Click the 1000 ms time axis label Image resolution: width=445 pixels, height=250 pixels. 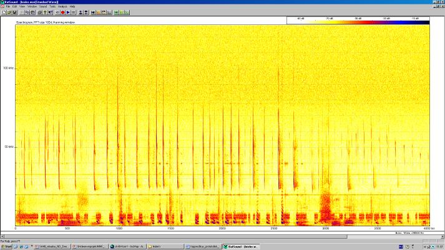[119, 228]
